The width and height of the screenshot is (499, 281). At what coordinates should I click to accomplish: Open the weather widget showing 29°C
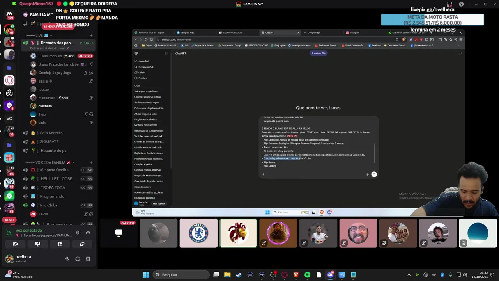tap(19, 275)
